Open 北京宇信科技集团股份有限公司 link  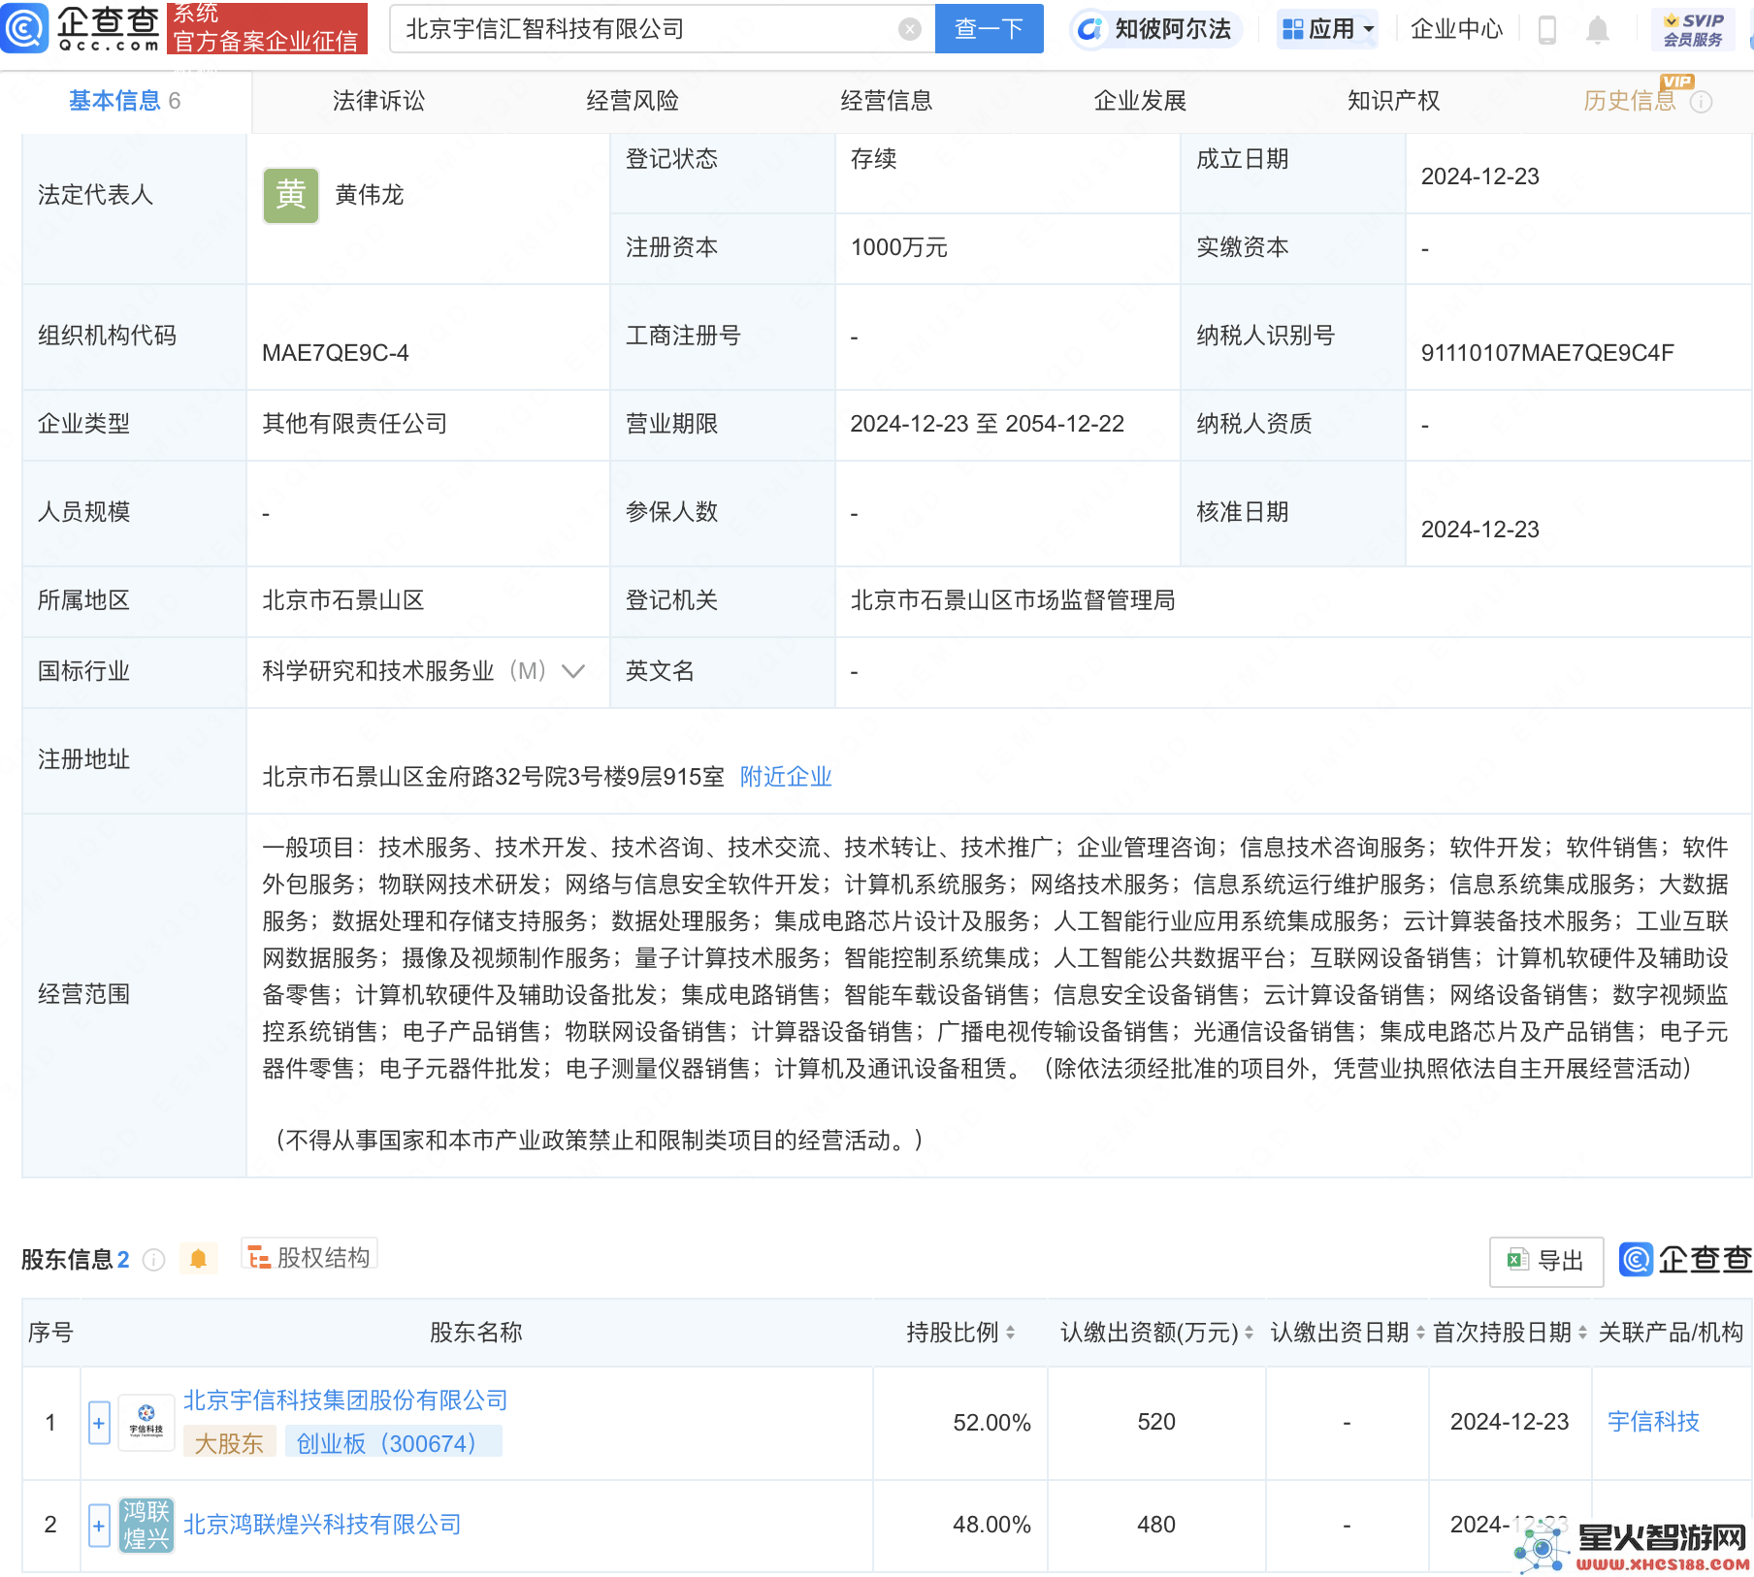[x=345, y=1400]
